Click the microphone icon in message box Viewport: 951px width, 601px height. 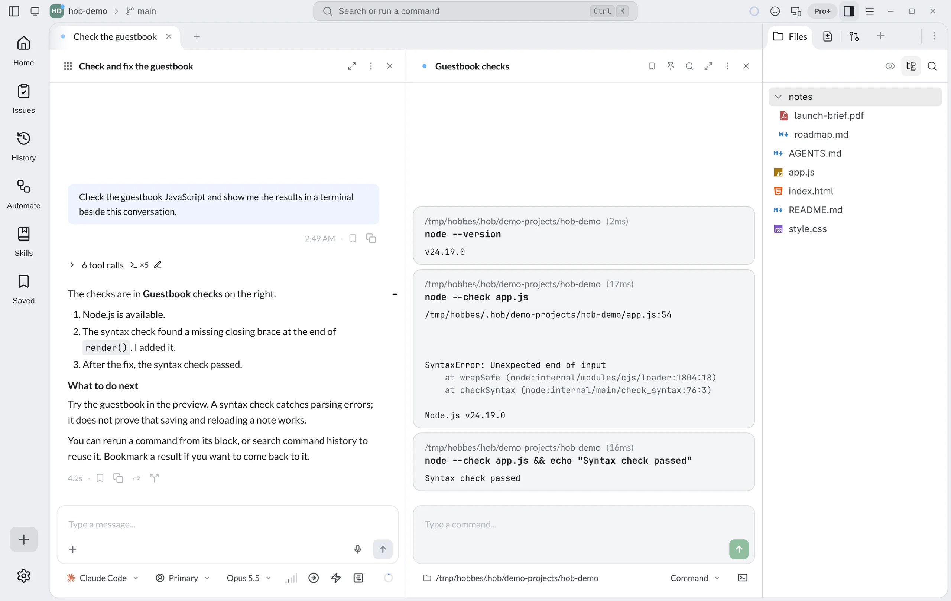pyautogui.click(x=357, y=549)
